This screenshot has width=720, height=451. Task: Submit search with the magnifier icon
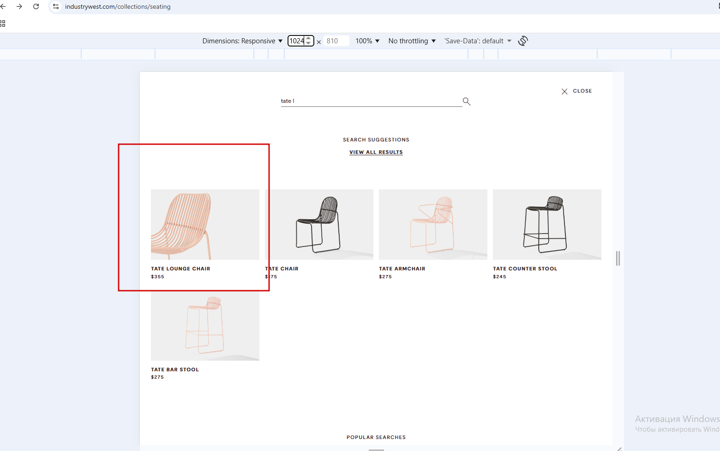(x=467, y=101)
